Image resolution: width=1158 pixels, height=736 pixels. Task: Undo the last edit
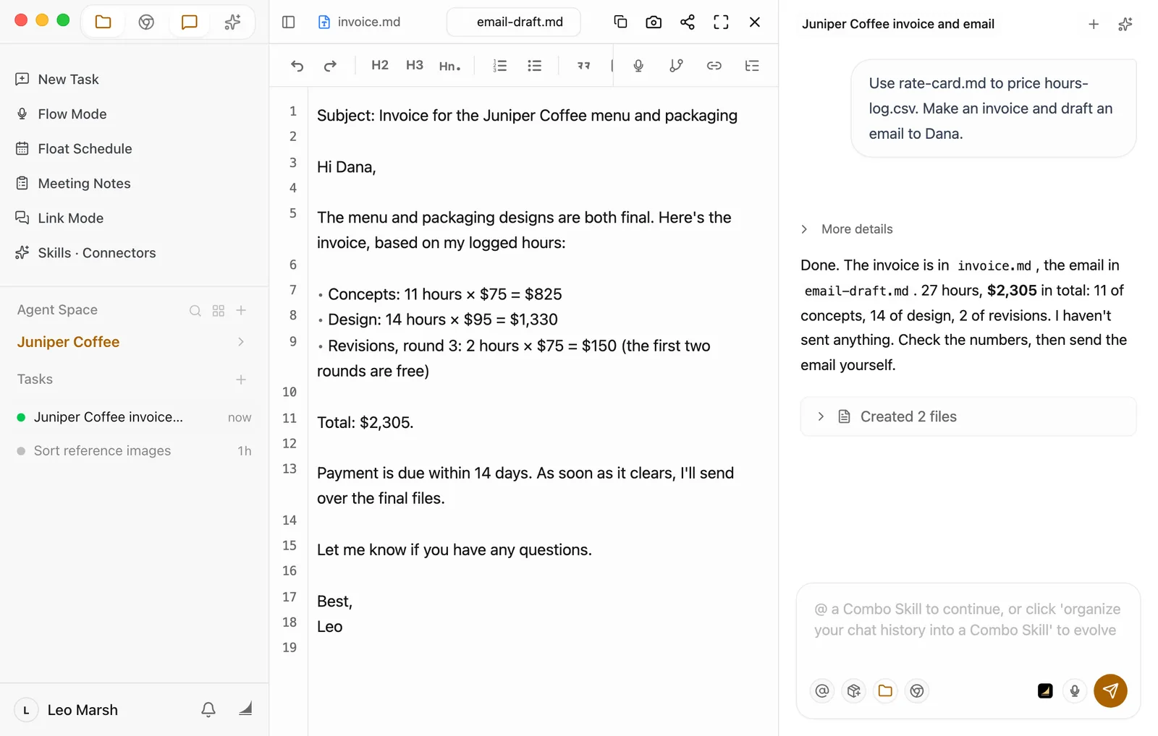coord(297,66)
